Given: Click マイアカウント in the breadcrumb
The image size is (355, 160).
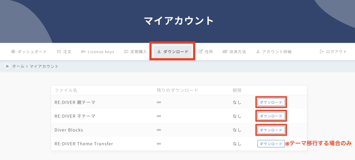Looking at the screenshot, I should click(44, 66).
